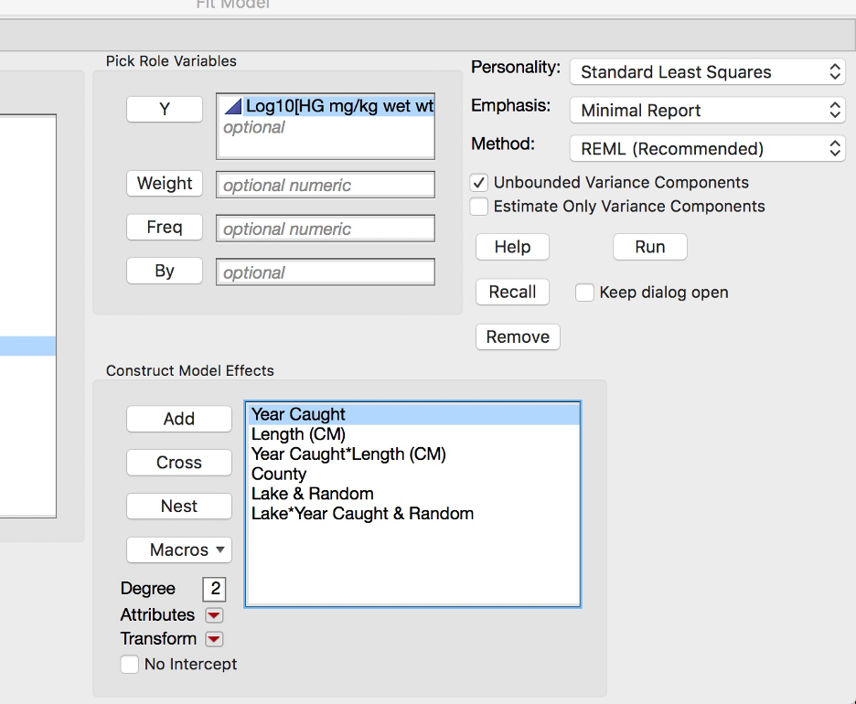Enable Estimate Only Variance Components

[478, 207]
